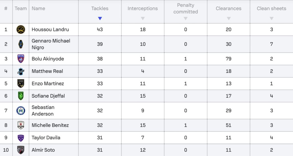Open Las Vegas club badge next to Gennaro Nigro

21,44
